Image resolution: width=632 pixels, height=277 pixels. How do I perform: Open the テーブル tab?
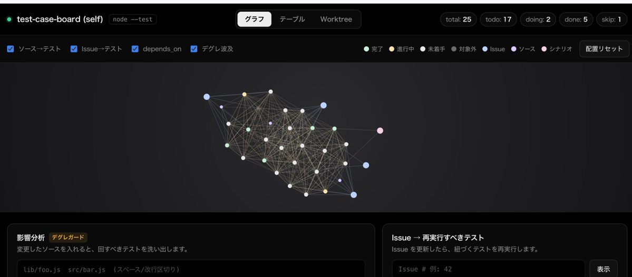coord(292,19)
